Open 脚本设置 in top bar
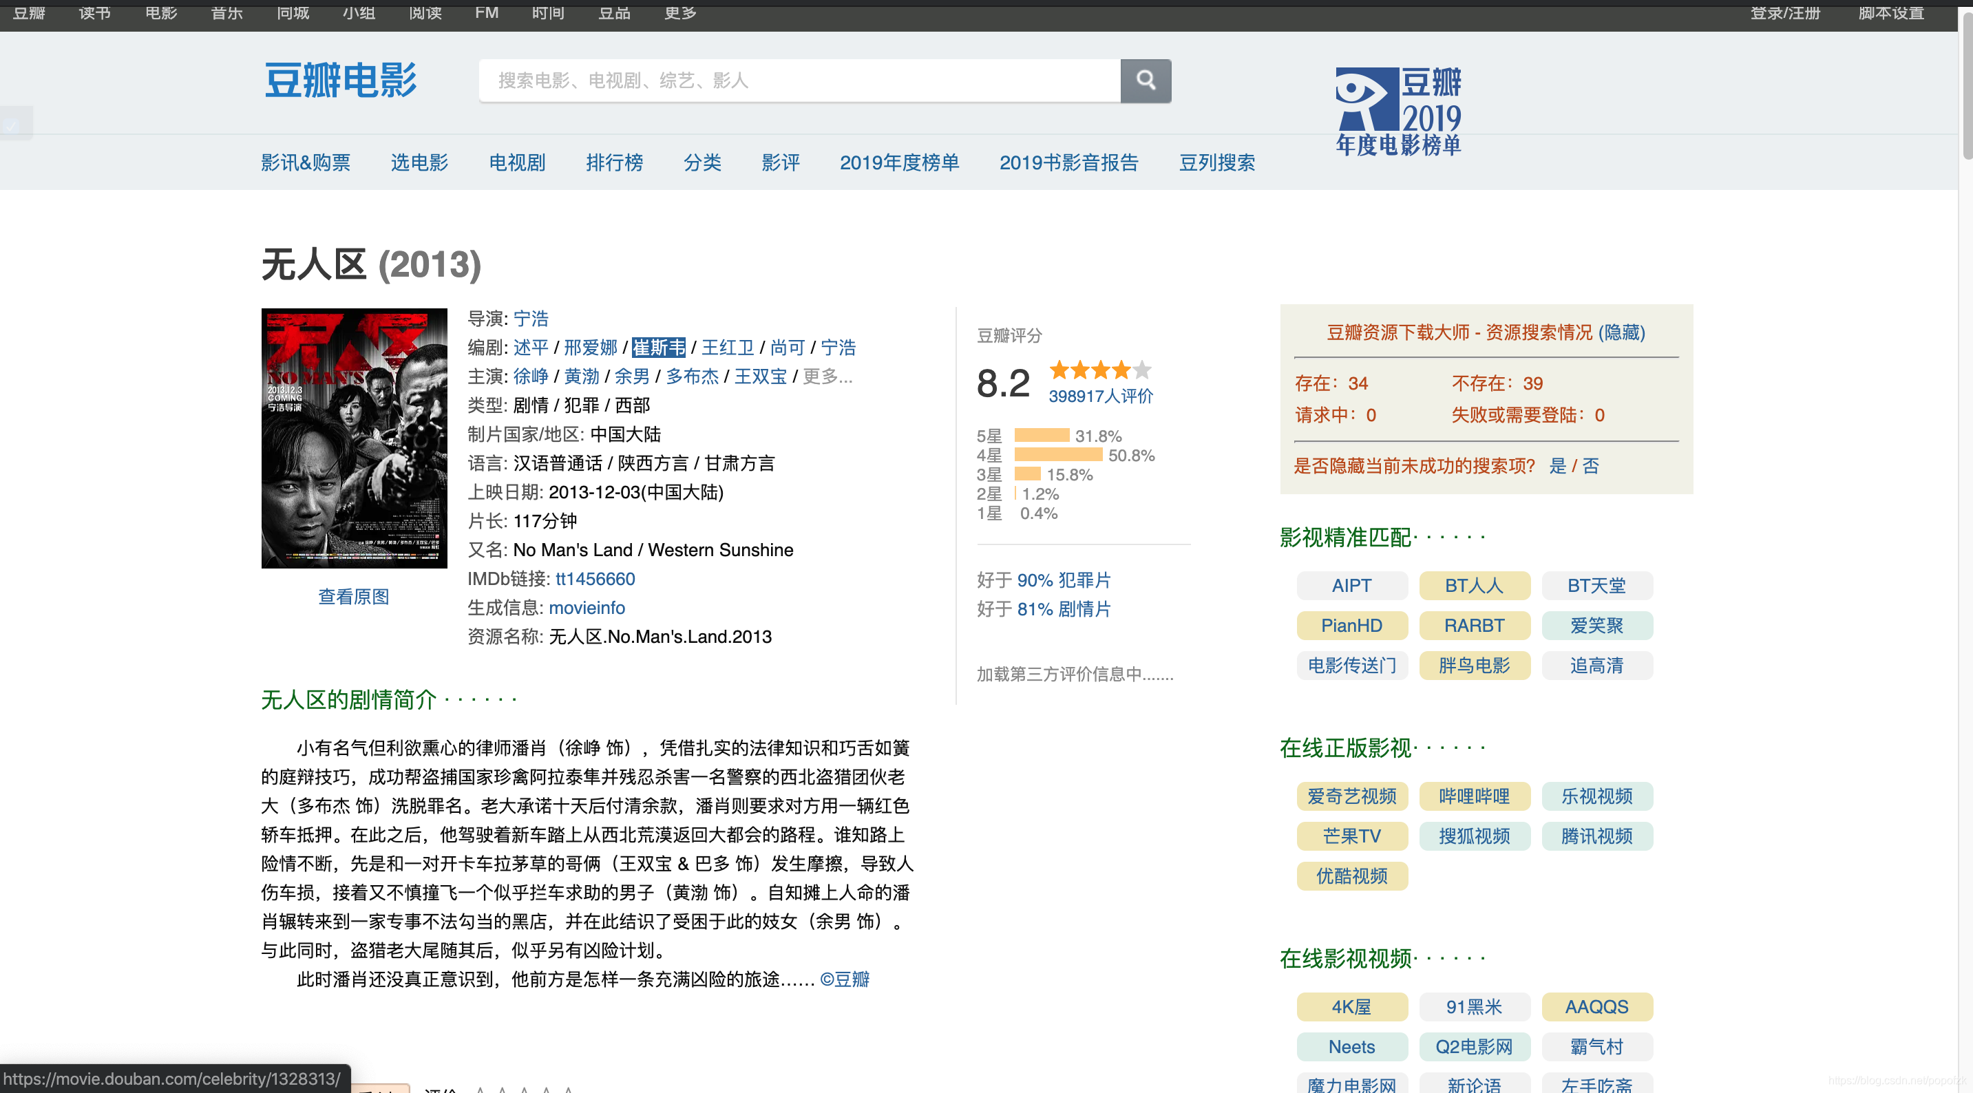1973x1093 pixels. point(1891,12)
